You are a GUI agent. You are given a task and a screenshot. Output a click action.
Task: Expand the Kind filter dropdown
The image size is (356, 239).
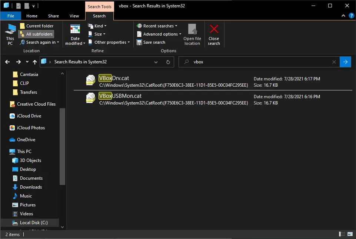[97, 26]
